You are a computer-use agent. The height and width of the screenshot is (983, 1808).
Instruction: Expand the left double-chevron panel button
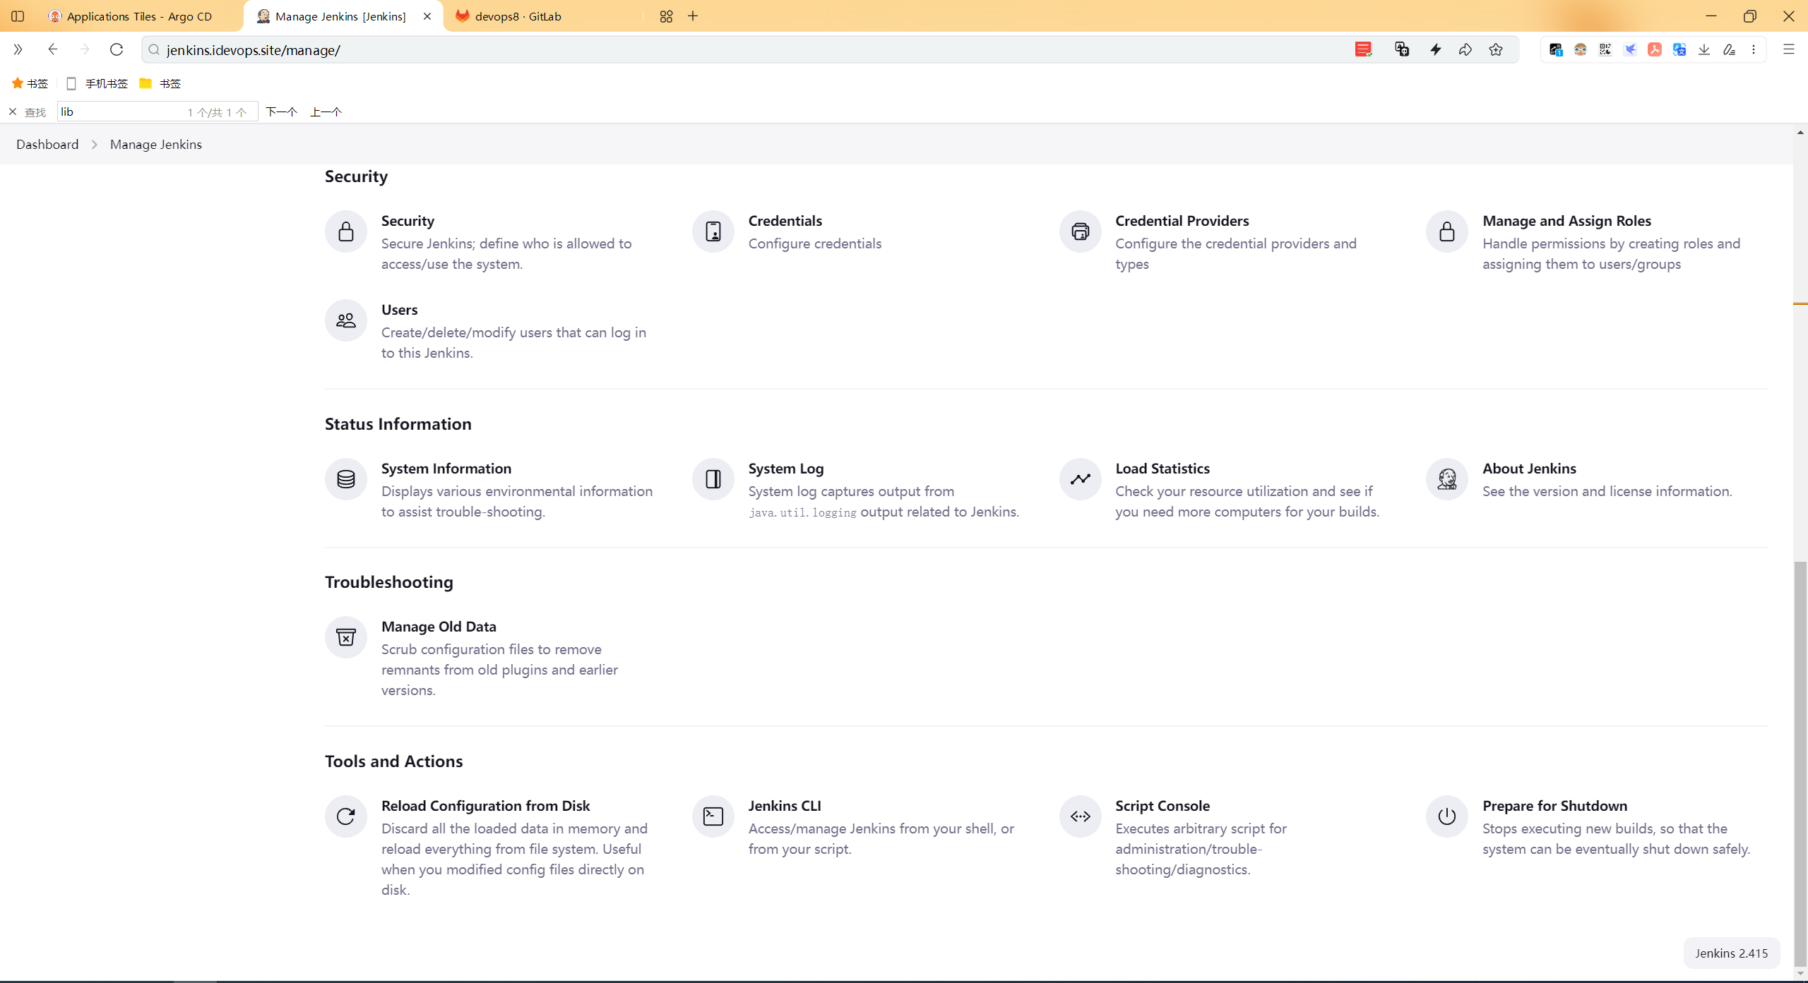tap(18, 49)
